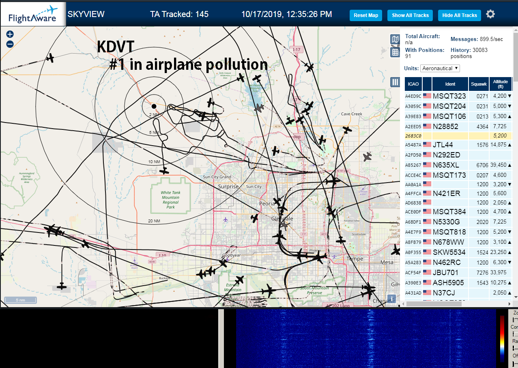Sort by the blank flag column header
This screenshot has width=518, height=368.
click(x=427, y=84)
